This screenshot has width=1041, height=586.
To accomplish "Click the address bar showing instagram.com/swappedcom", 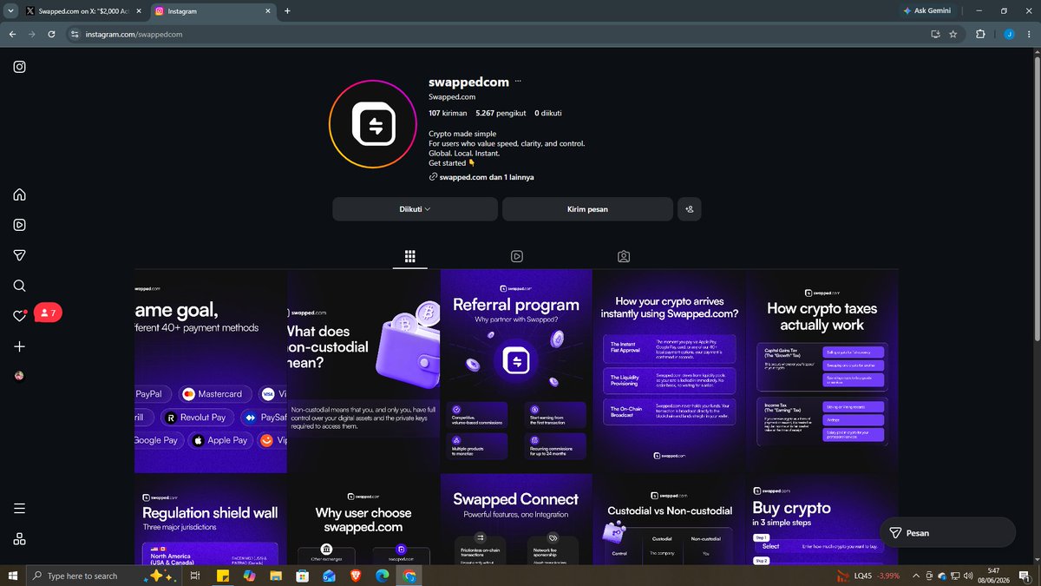I will (499, 34).
